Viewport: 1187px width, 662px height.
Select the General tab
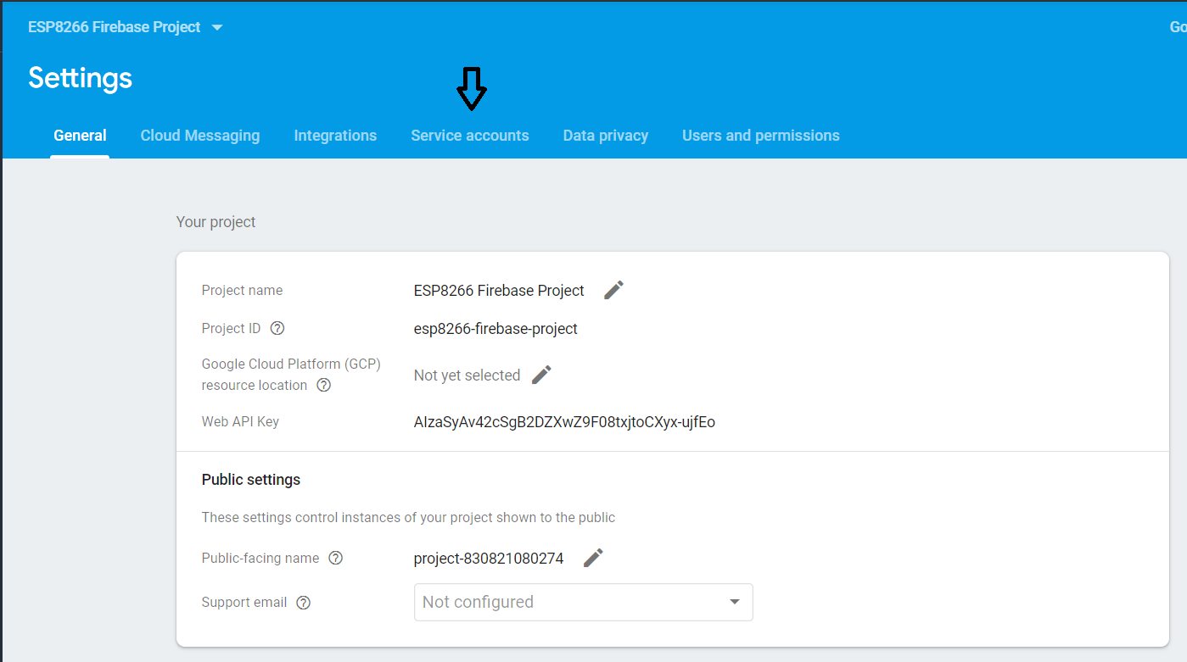coord(80,135)
